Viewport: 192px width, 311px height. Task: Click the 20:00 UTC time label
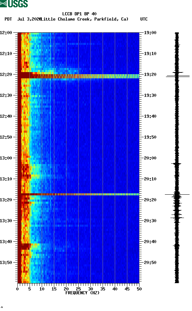tap(150, 158)
